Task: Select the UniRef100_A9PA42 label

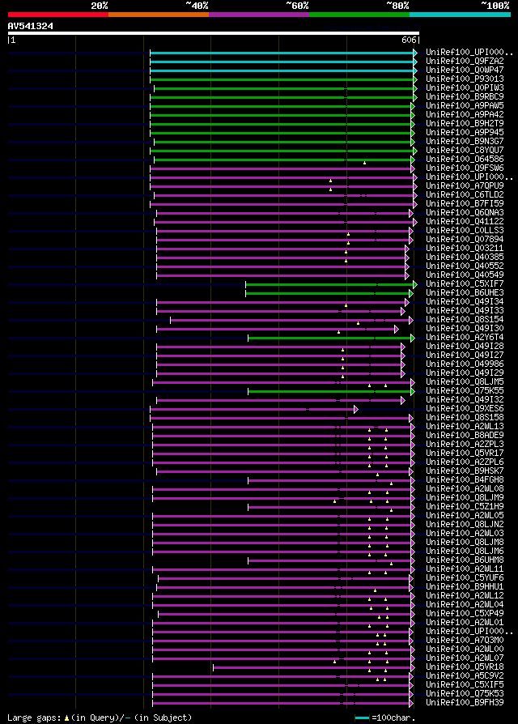Action: [465, 114]
